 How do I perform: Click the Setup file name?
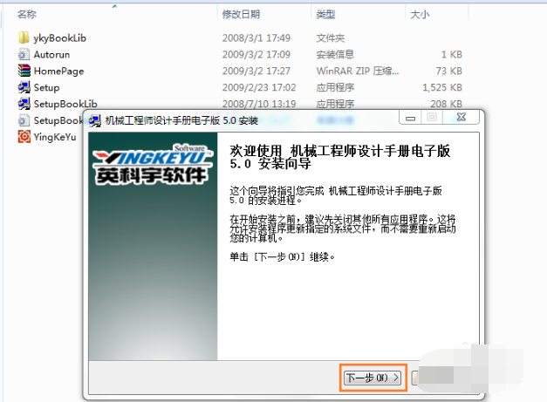46,87
